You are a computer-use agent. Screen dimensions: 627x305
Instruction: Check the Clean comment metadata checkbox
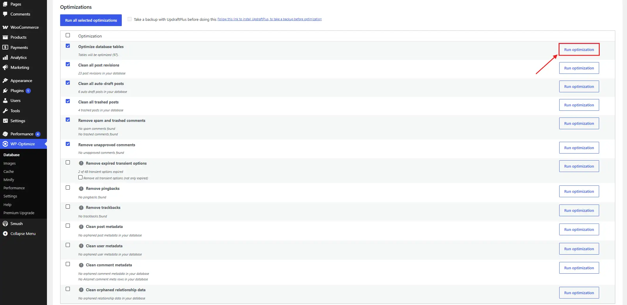[68, 264]
